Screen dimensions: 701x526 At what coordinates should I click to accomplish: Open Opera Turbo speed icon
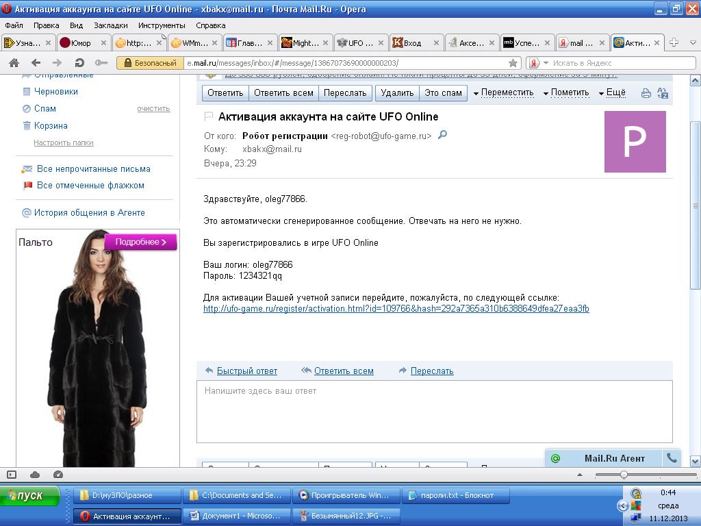[58, 475]
